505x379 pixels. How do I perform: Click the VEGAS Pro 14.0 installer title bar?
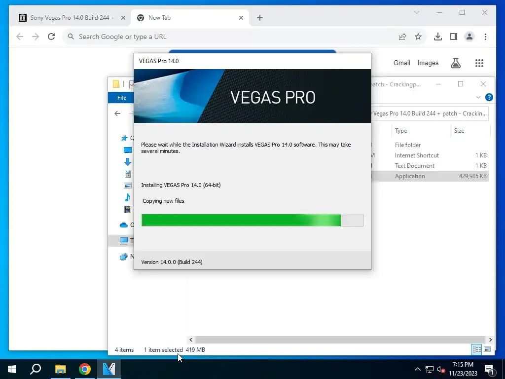(x=252, y=61)
